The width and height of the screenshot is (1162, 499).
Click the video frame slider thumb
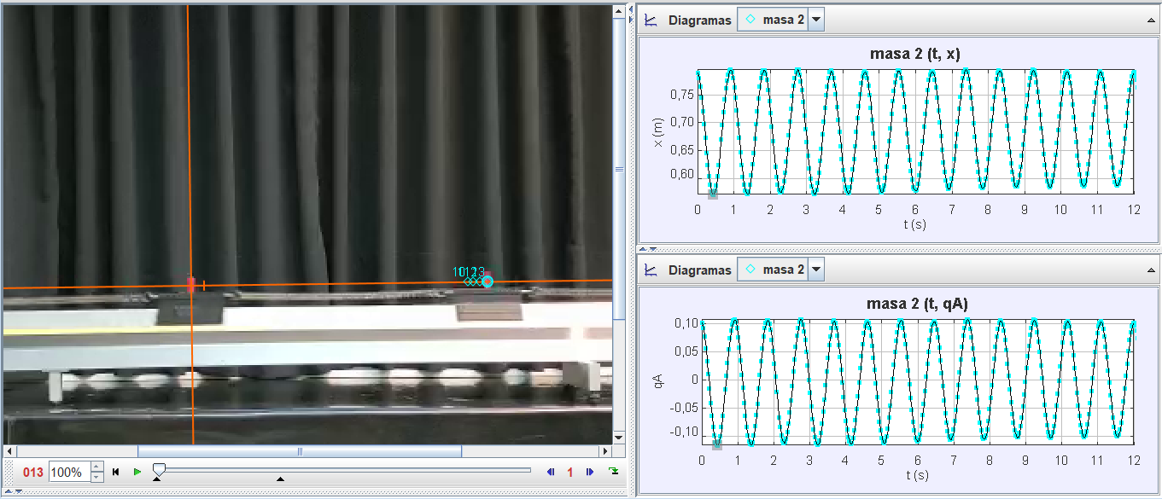pyautogui.click(x=158, y=469)
